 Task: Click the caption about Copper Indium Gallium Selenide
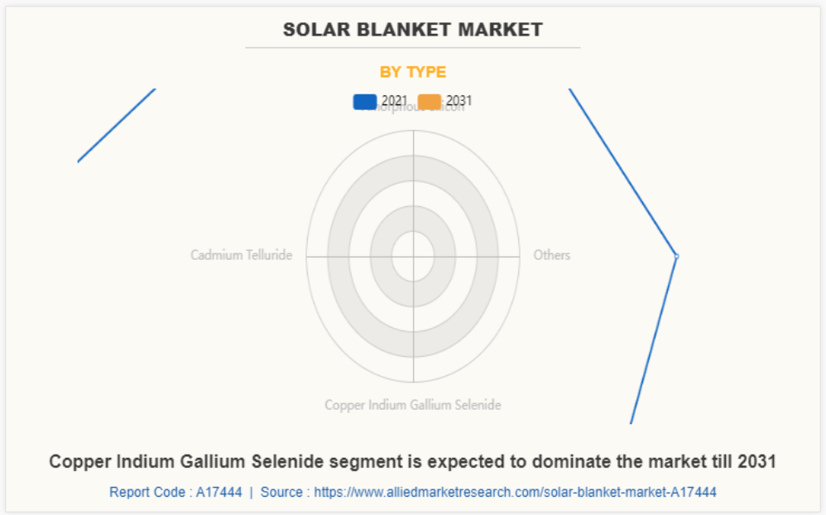[x=412, y=462]
